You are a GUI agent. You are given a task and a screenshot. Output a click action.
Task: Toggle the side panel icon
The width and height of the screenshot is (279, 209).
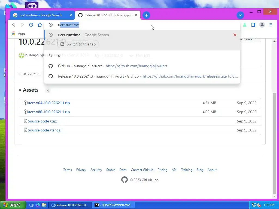point(253,25)
